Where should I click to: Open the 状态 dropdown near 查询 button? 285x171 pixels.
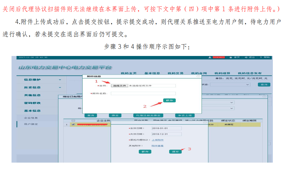(230, 85)
